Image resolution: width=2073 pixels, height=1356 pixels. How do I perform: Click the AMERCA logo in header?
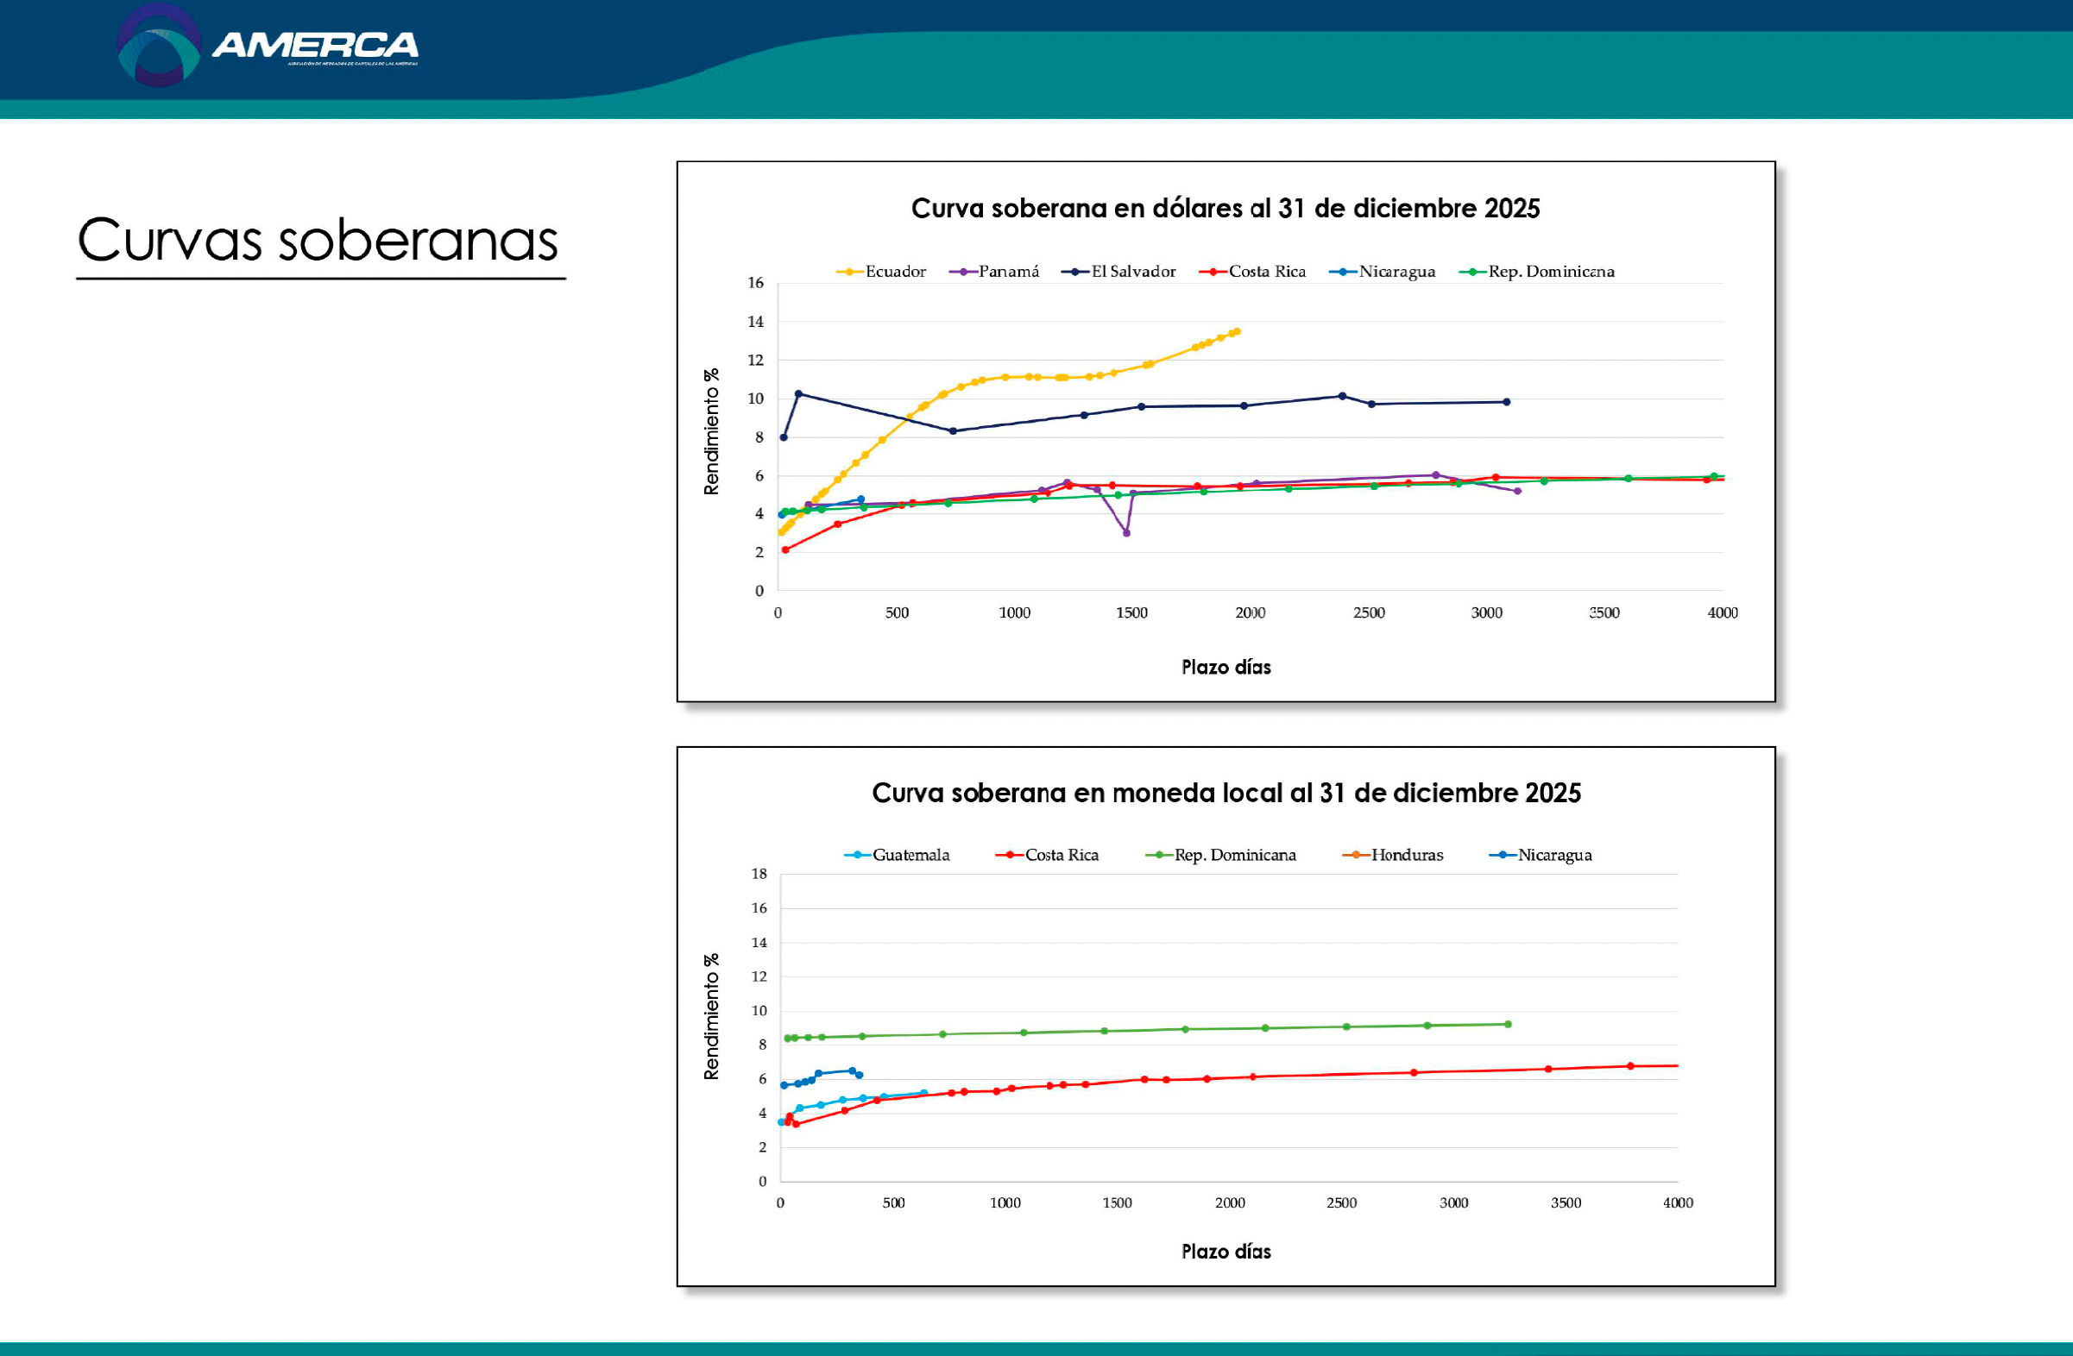267,46
